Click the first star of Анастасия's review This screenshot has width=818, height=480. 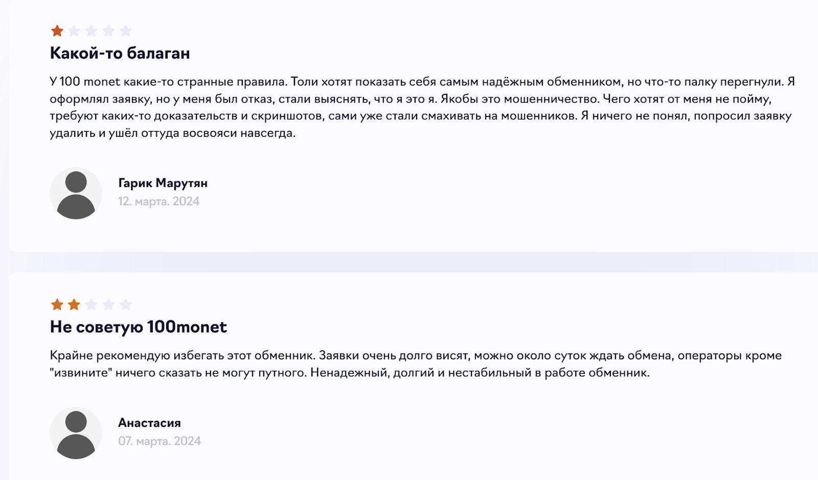[57, 305]
